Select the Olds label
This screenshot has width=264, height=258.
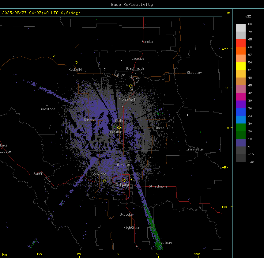tap(119, 121)
